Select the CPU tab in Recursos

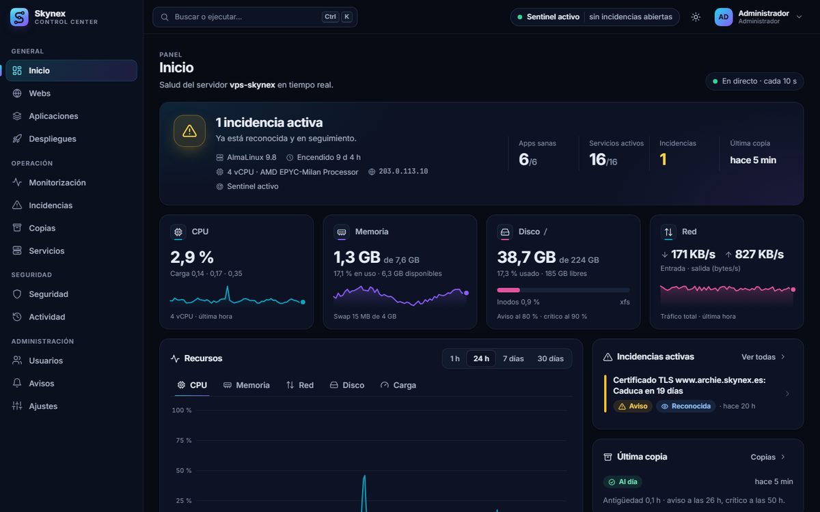[x=192, y=385]
